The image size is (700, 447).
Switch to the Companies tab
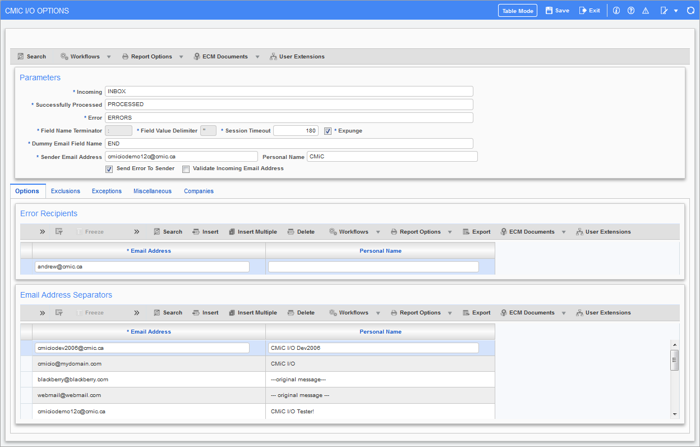pyautogui.click(x=199, y=191)
